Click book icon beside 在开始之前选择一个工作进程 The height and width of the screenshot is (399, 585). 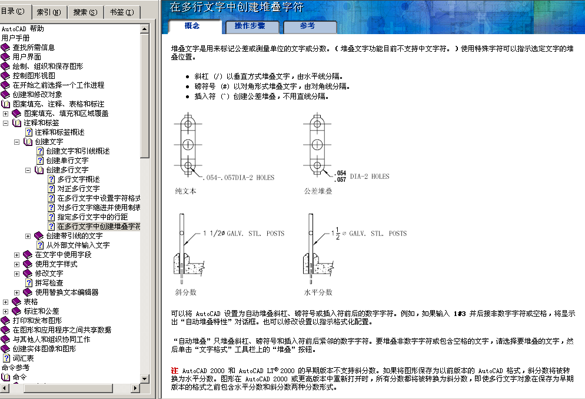[5, 85]
